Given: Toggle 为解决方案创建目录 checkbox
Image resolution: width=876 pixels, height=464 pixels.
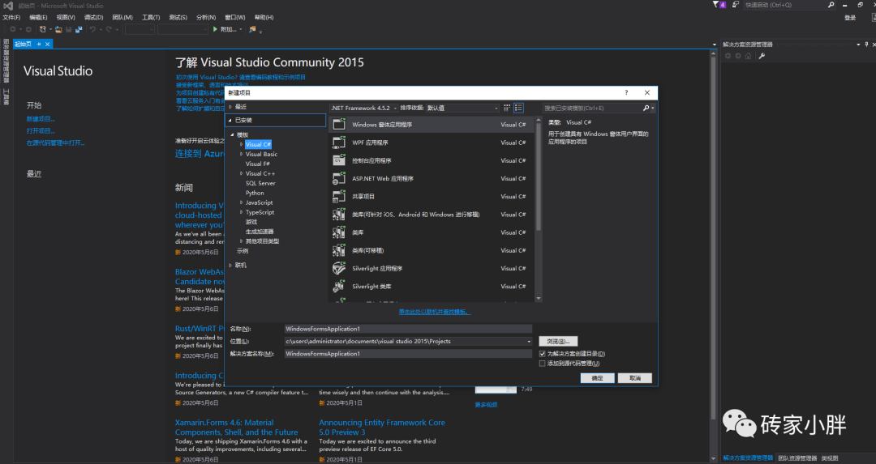Looking at the screenshot, I should 542,354.
